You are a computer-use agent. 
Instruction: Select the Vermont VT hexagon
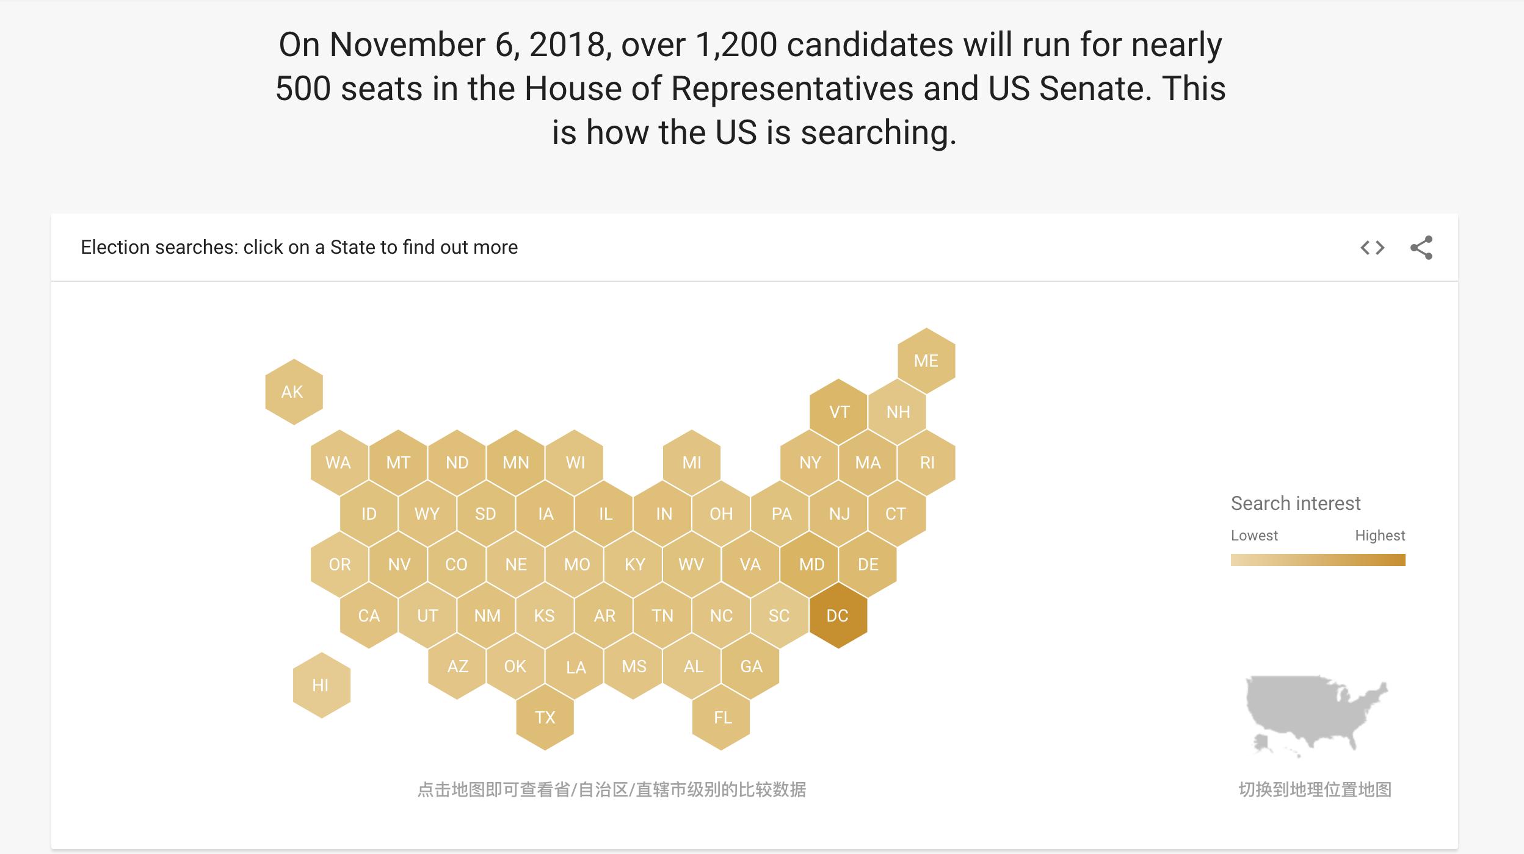coord(838,412)
